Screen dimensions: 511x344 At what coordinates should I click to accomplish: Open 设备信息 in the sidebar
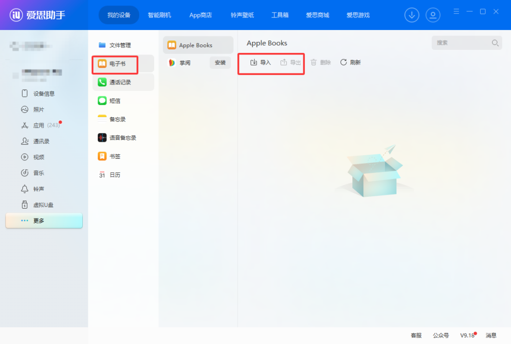pyautogui.click(x=44, y=93)
